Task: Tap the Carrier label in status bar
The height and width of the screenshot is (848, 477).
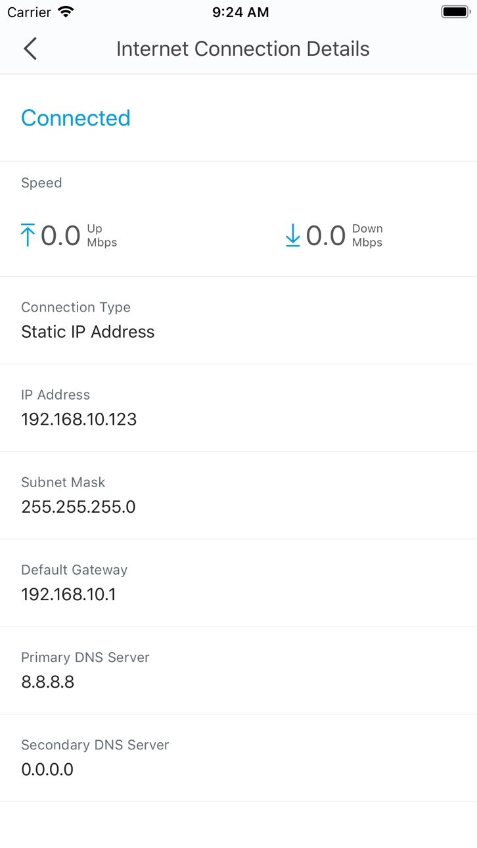Action: (29, 12)
